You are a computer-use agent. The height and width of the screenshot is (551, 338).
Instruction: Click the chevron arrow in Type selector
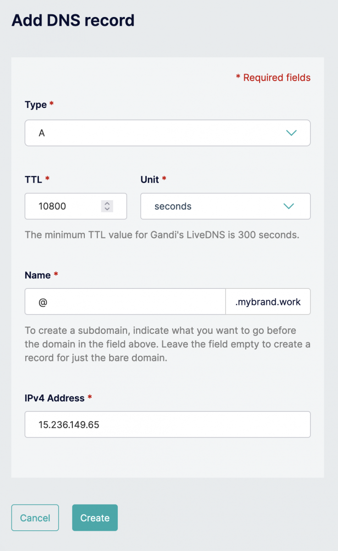point(291,133)
